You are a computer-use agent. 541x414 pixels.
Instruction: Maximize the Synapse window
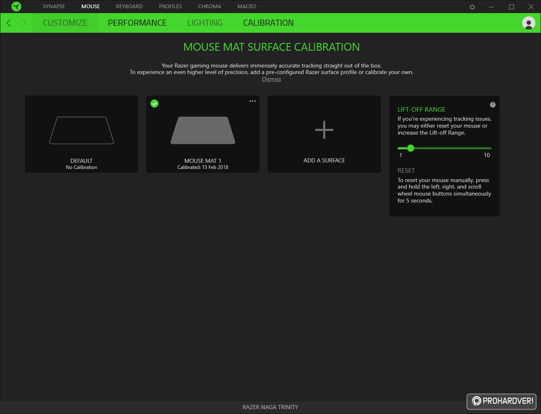pos(511,7)
